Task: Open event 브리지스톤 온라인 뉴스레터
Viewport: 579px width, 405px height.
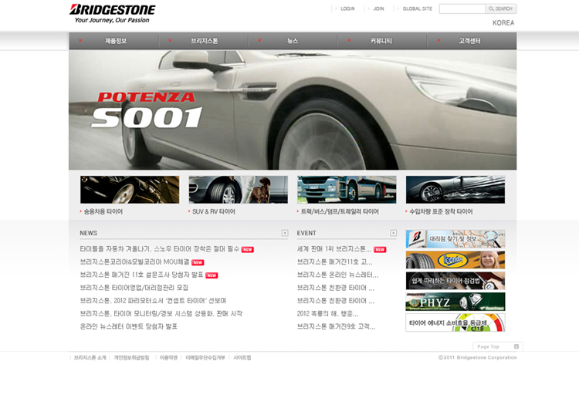Action: (x=337, y=275)
